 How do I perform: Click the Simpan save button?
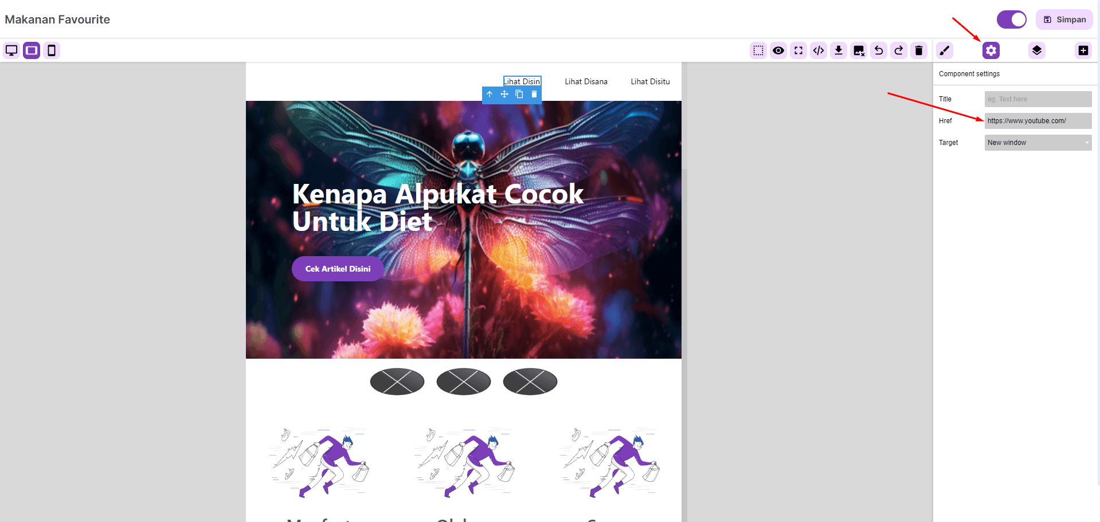tap(1064, 19)
